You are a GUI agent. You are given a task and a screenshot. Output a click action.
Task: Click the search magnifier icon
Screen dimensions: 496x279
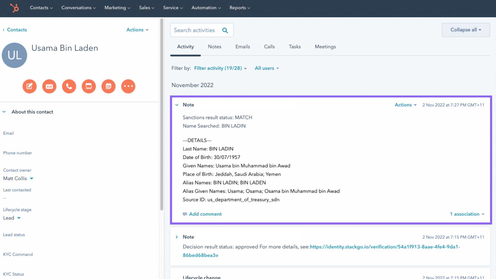tap(225, 30)
